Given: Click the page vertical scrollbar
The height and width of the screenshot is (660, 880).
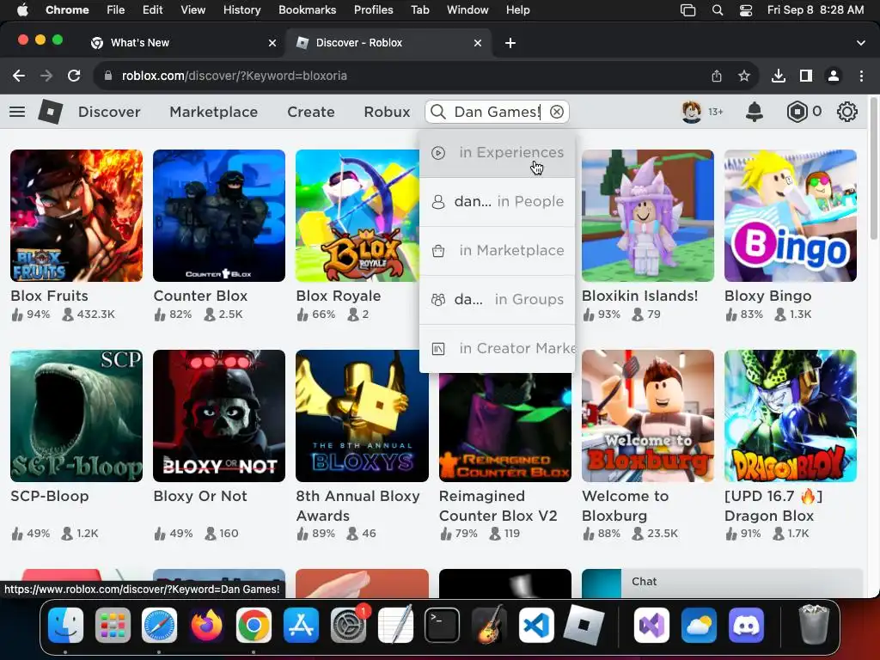Looking at the screenshot, I should (x=873, y=168).
